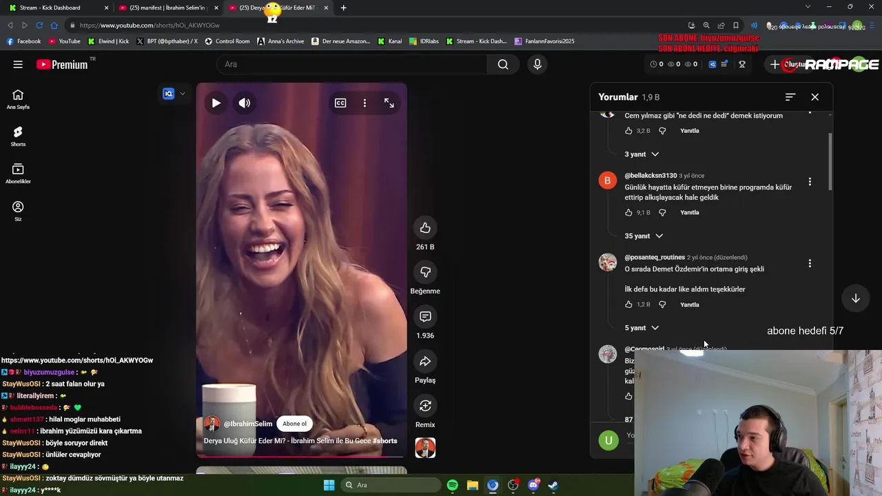The width and height of the screenshot is (882, 496).
Task: Open Shorts in the sidebar
Action: click(18, 136)
